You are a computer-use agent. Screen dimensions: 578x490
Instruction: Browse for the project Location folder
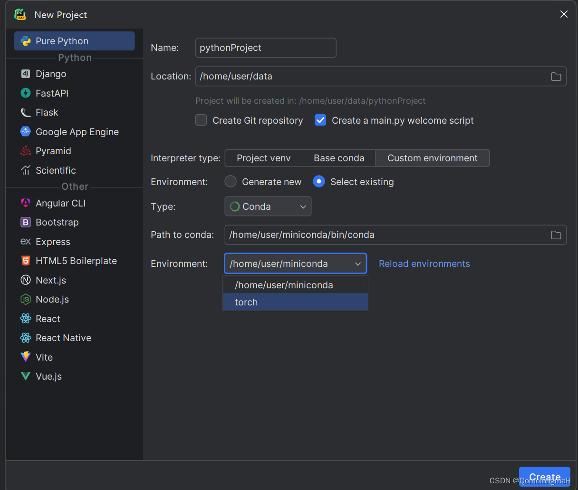556,76
